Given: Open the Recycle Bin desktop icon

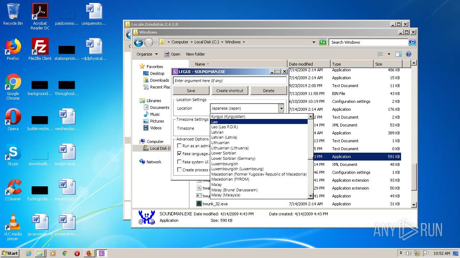Looking at the screenshot, I should [x=13, y=14].
